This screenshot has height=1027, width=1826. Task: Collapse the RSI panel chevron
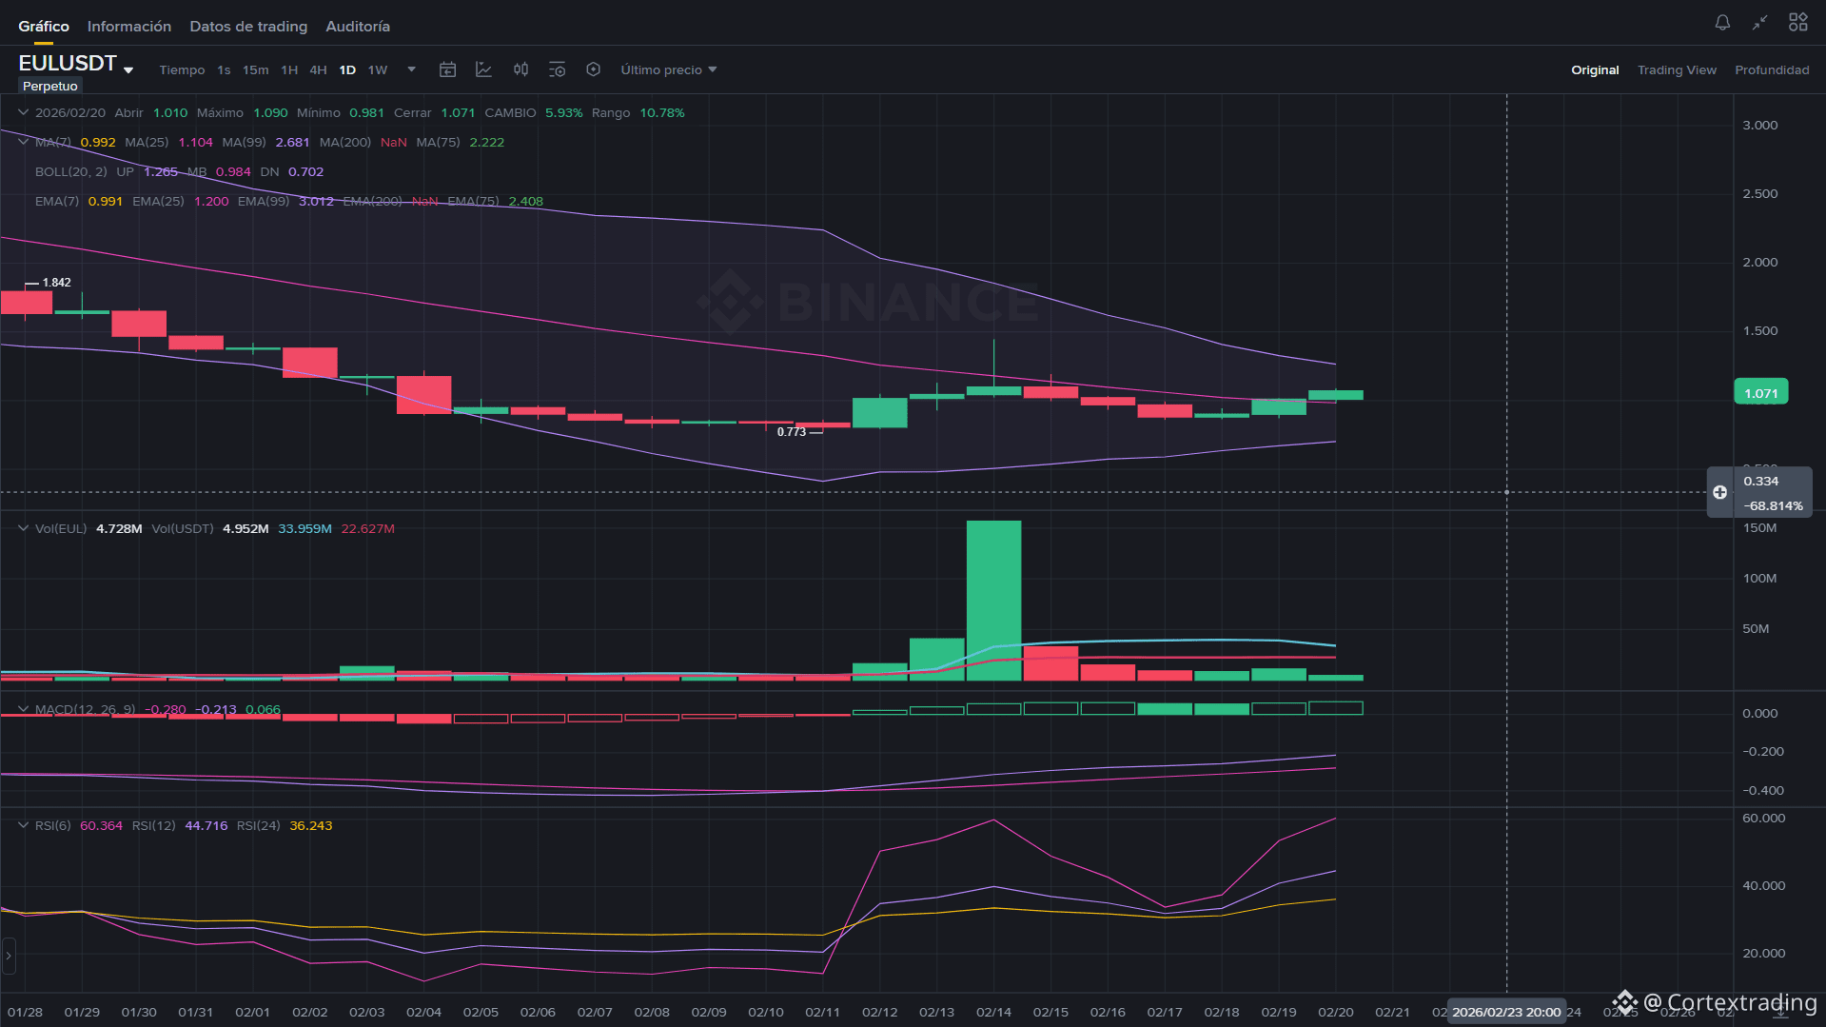[23, 825]
